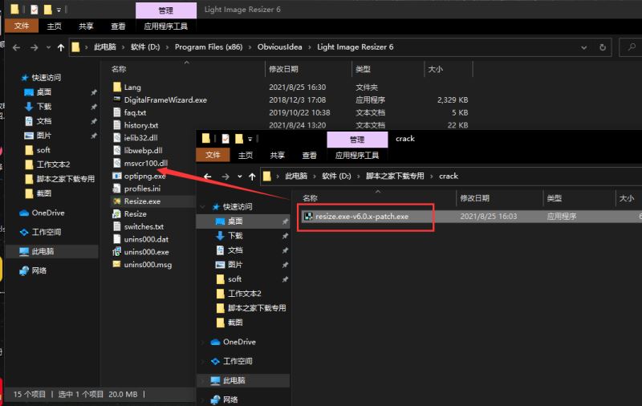
Task: Open the 共享 tab in Light Image Resizer window
Action: point(86,26)
